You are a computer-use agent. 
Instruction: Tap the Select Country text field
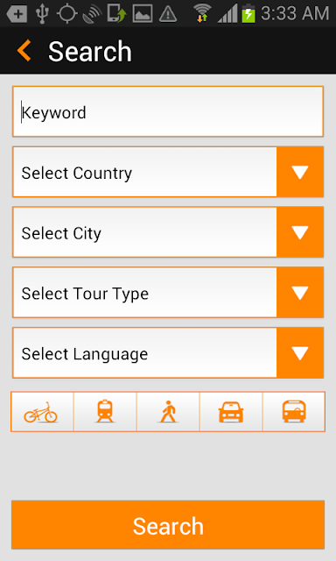point(144,172)
